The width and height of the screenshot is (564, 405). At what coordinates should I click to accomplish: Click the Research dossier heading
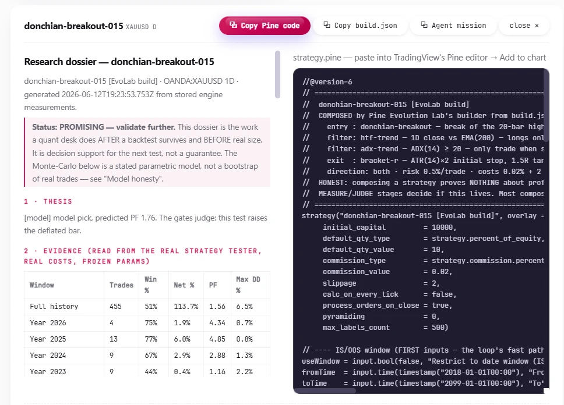[x=119, y=62]
